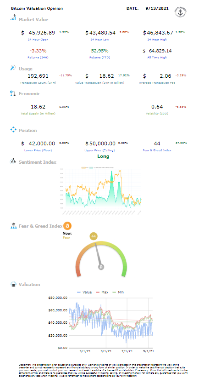Toggle the Min series in chart legend
The image size is (204, 384).
118,292
